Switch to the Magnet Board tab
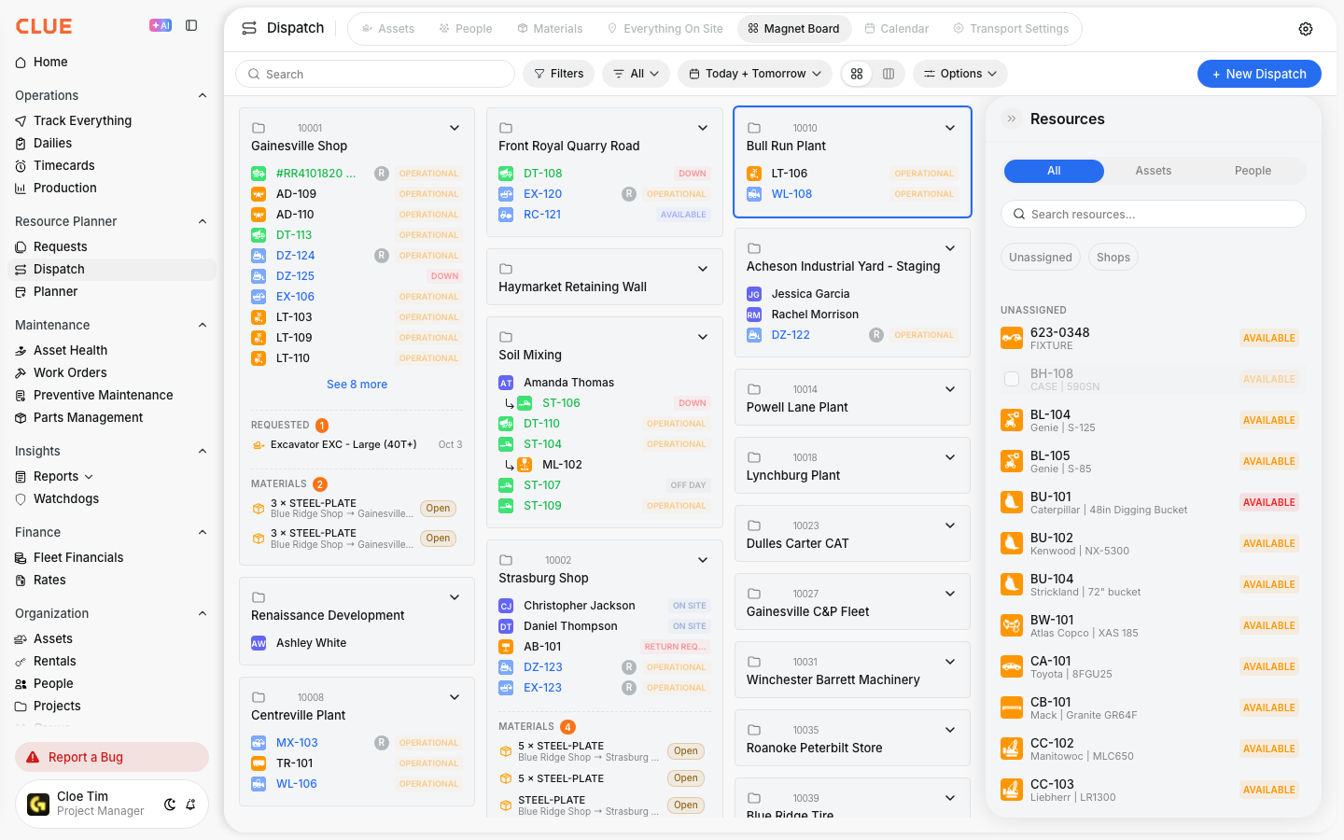Viewport: 1344px width, 840px height. tap(793, 29)
